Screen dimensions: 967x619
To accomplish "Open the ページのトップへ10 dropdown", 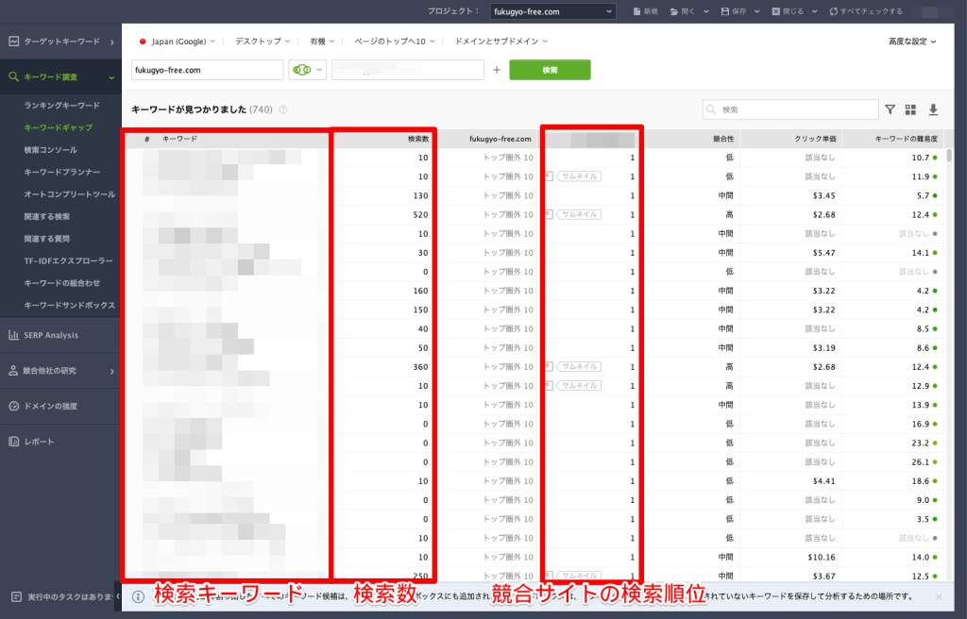I will [x=394, y=42].
